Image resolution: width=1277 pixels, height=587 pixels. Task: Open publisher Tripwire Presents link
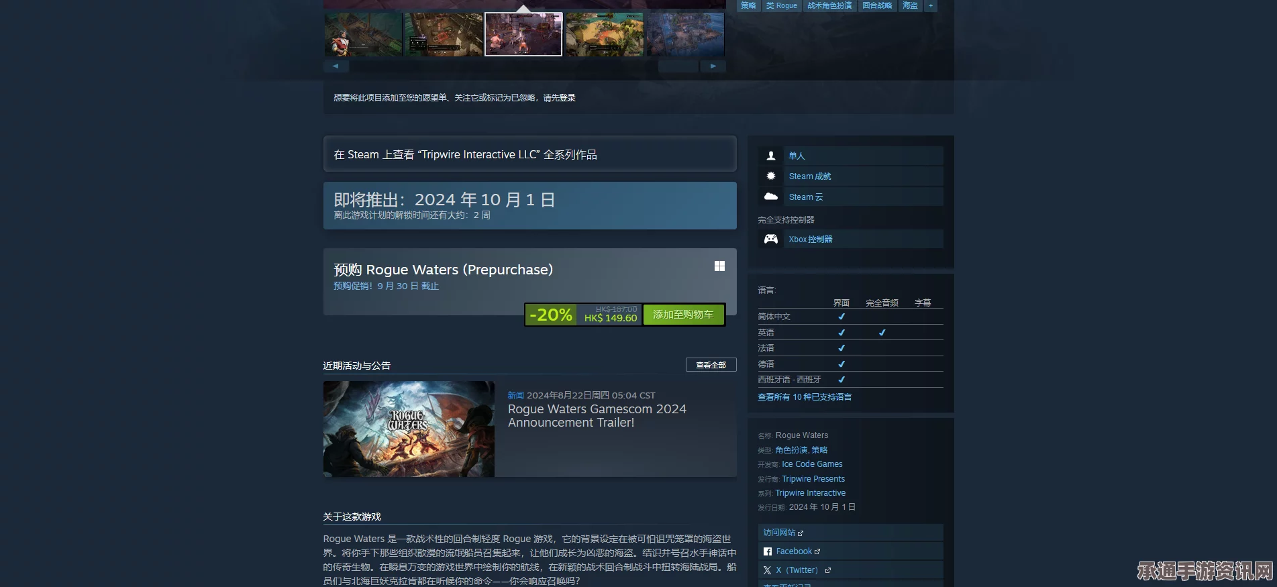point(813,479)
